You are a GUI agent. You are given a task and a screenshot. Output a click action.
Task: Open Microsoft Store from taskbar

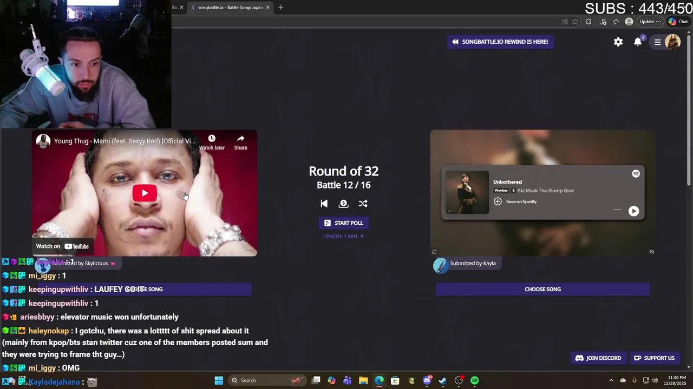[395, 380]
